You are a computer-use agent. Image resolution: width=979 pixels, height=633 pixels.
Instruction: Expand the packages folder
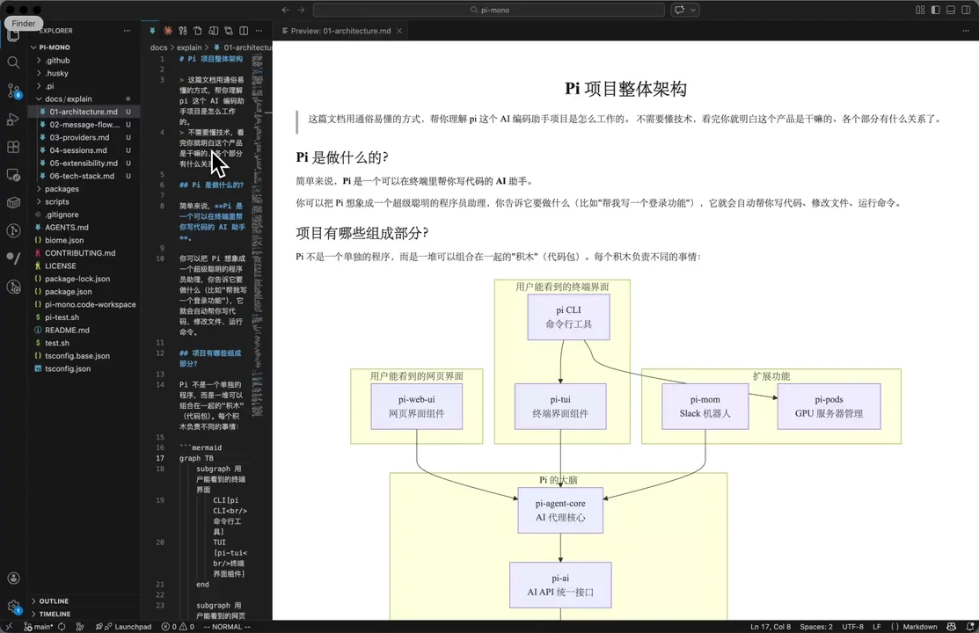pyautogui.click(x=62, y=188)
